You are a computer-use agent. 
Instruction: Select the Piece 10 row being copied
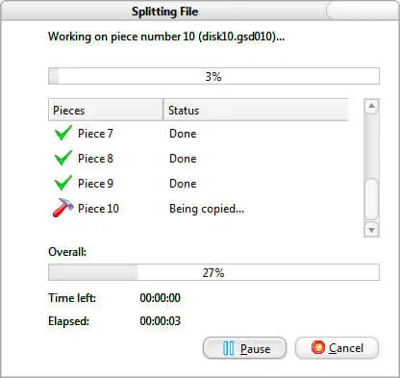coord(198,209)
